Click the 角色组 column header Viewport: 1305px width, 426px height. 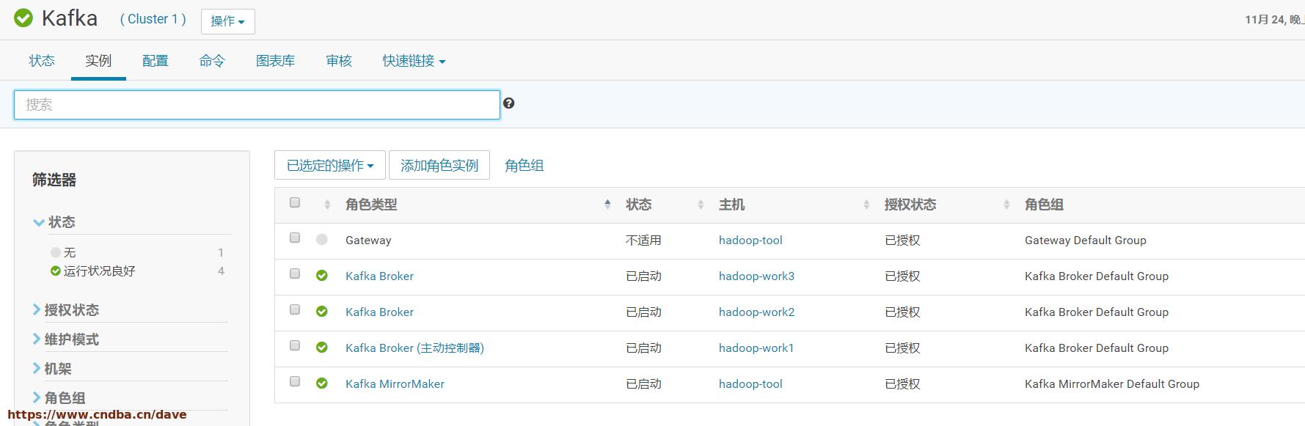click(x=1044, y=205)
